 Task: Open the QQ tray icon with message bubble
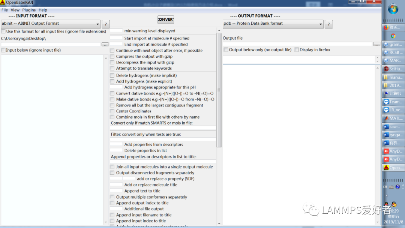coord(394,204)
